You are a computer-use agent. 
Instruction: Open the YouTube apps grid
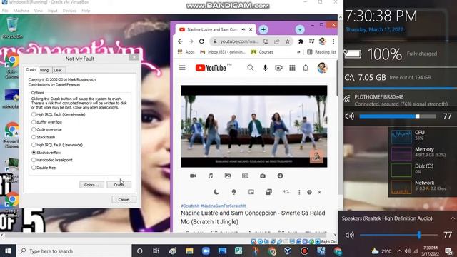point(292,68)
